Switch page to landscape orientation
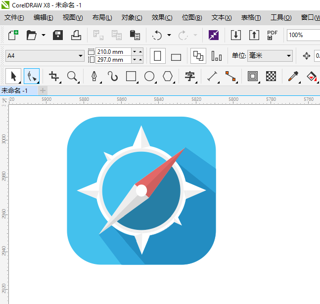Screen dimensions: 320x304 176,56
